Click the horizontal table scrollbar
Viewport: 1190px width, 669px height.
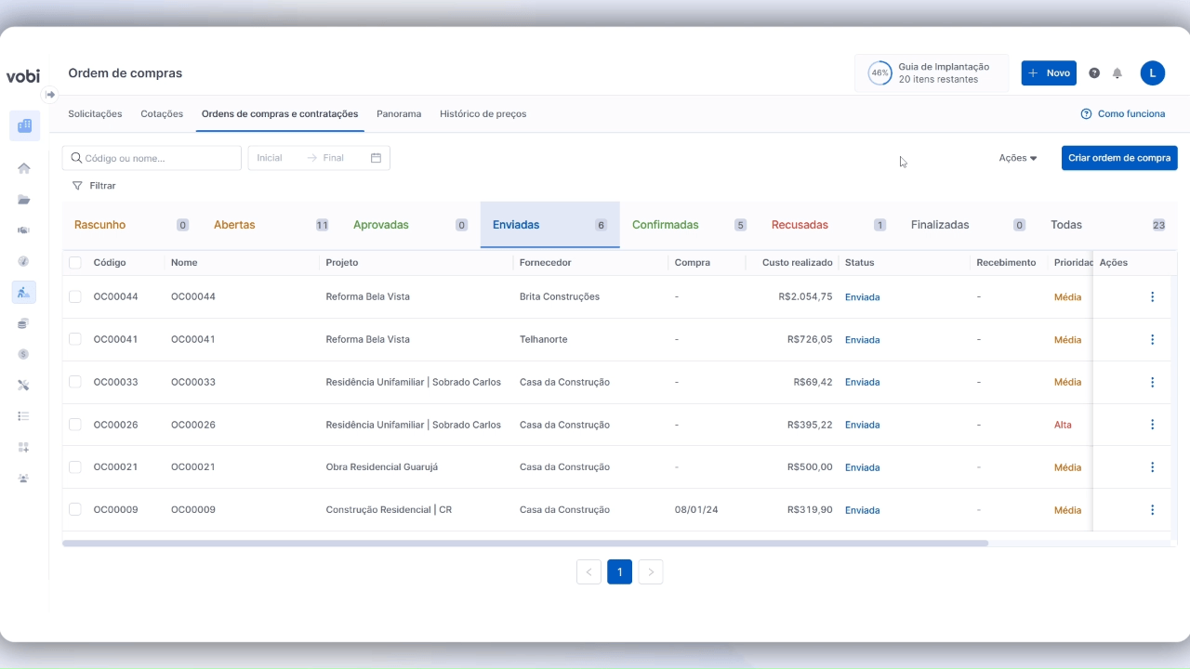525,544
